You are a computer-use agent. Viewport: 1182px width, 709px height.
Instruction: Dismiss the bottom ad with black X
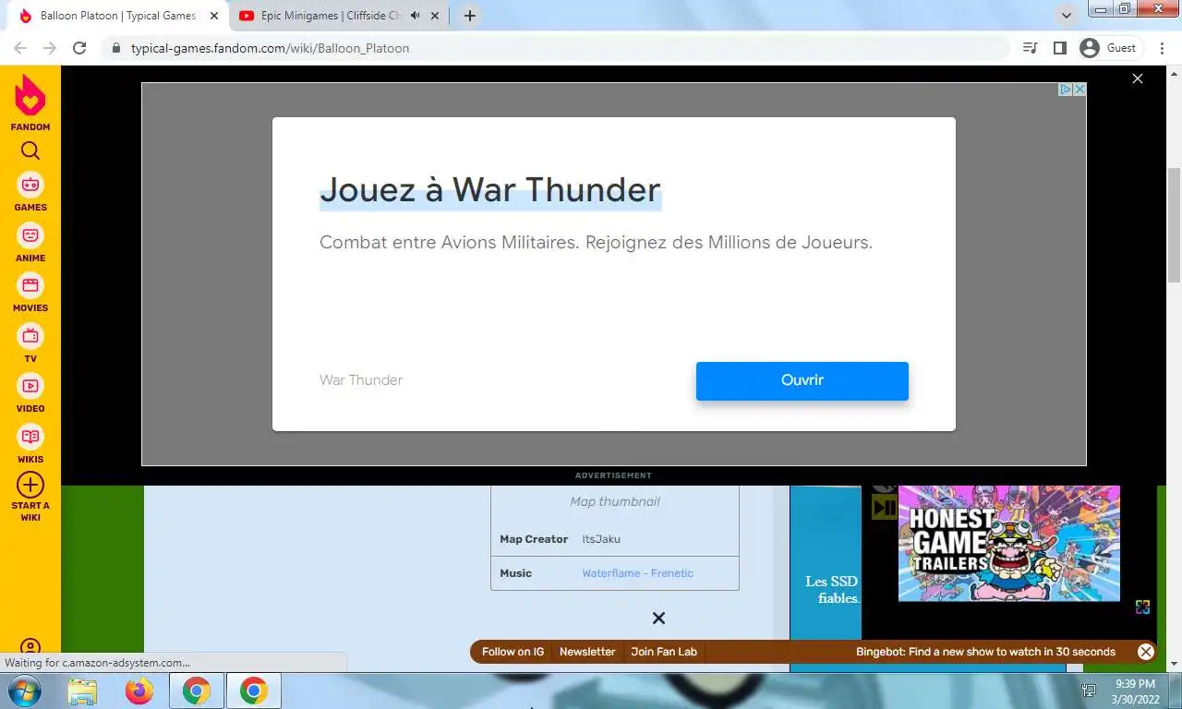point(658,618)
